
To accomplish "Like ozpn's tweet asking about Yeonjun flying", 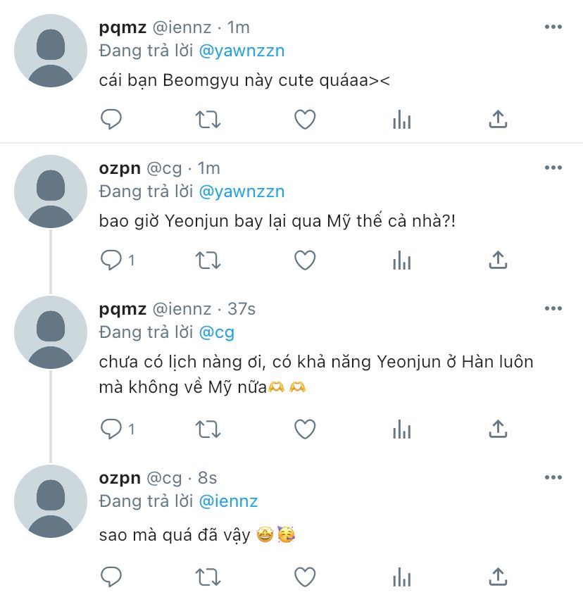I will [x=305, y=260].
